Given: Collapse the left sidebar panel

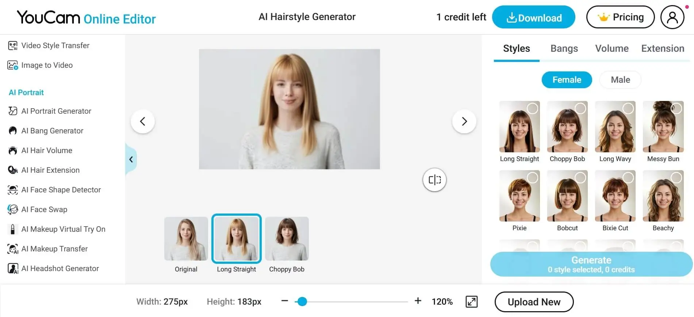Looking at the screenshot, I should click(x=131, y=159).
